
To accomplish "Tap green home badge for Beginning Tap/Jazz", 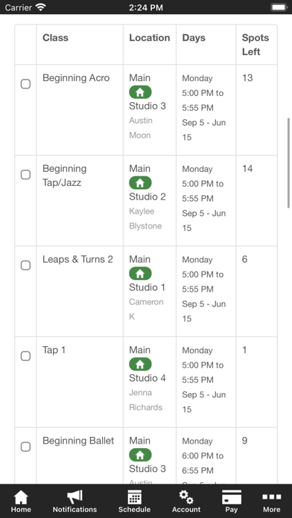I will click(140, 182).
